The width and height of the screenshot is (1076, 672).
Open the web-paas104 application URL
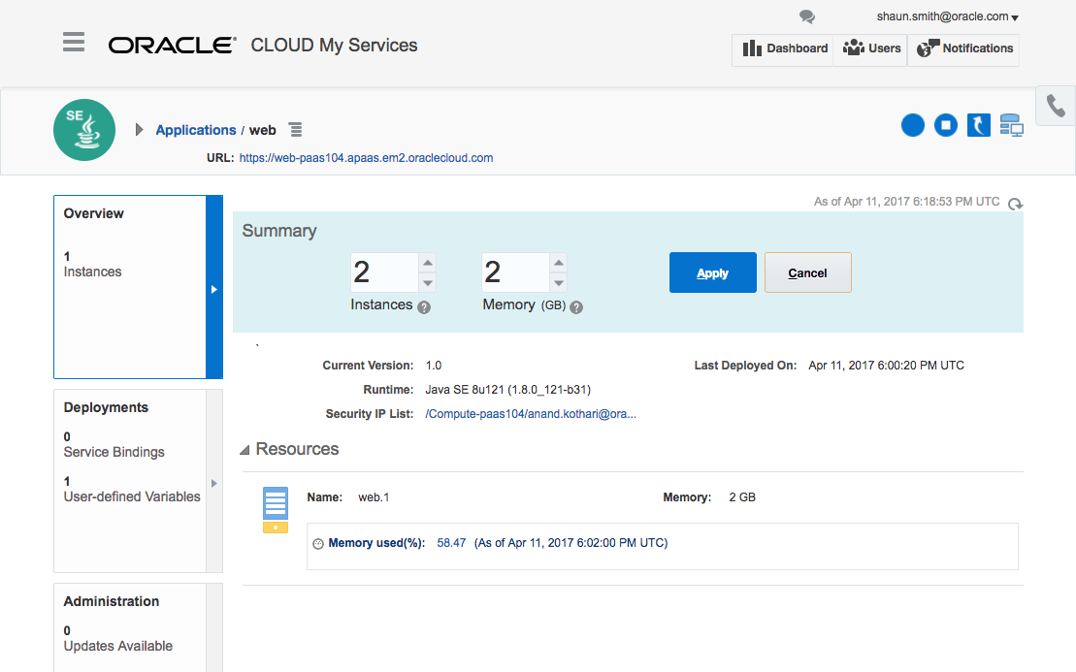coord(366,158)
